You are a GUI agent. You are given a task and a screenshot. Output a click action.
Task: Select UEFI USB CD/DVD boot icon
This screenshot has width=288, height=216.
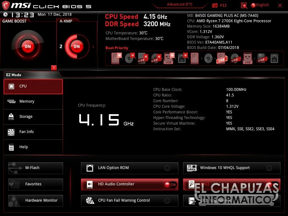(156, 58)
